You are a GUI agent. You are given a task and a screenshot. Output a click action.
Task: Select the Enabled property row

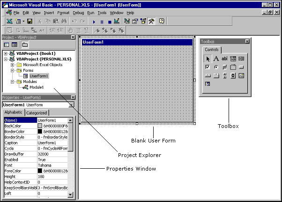click(36, 160)
